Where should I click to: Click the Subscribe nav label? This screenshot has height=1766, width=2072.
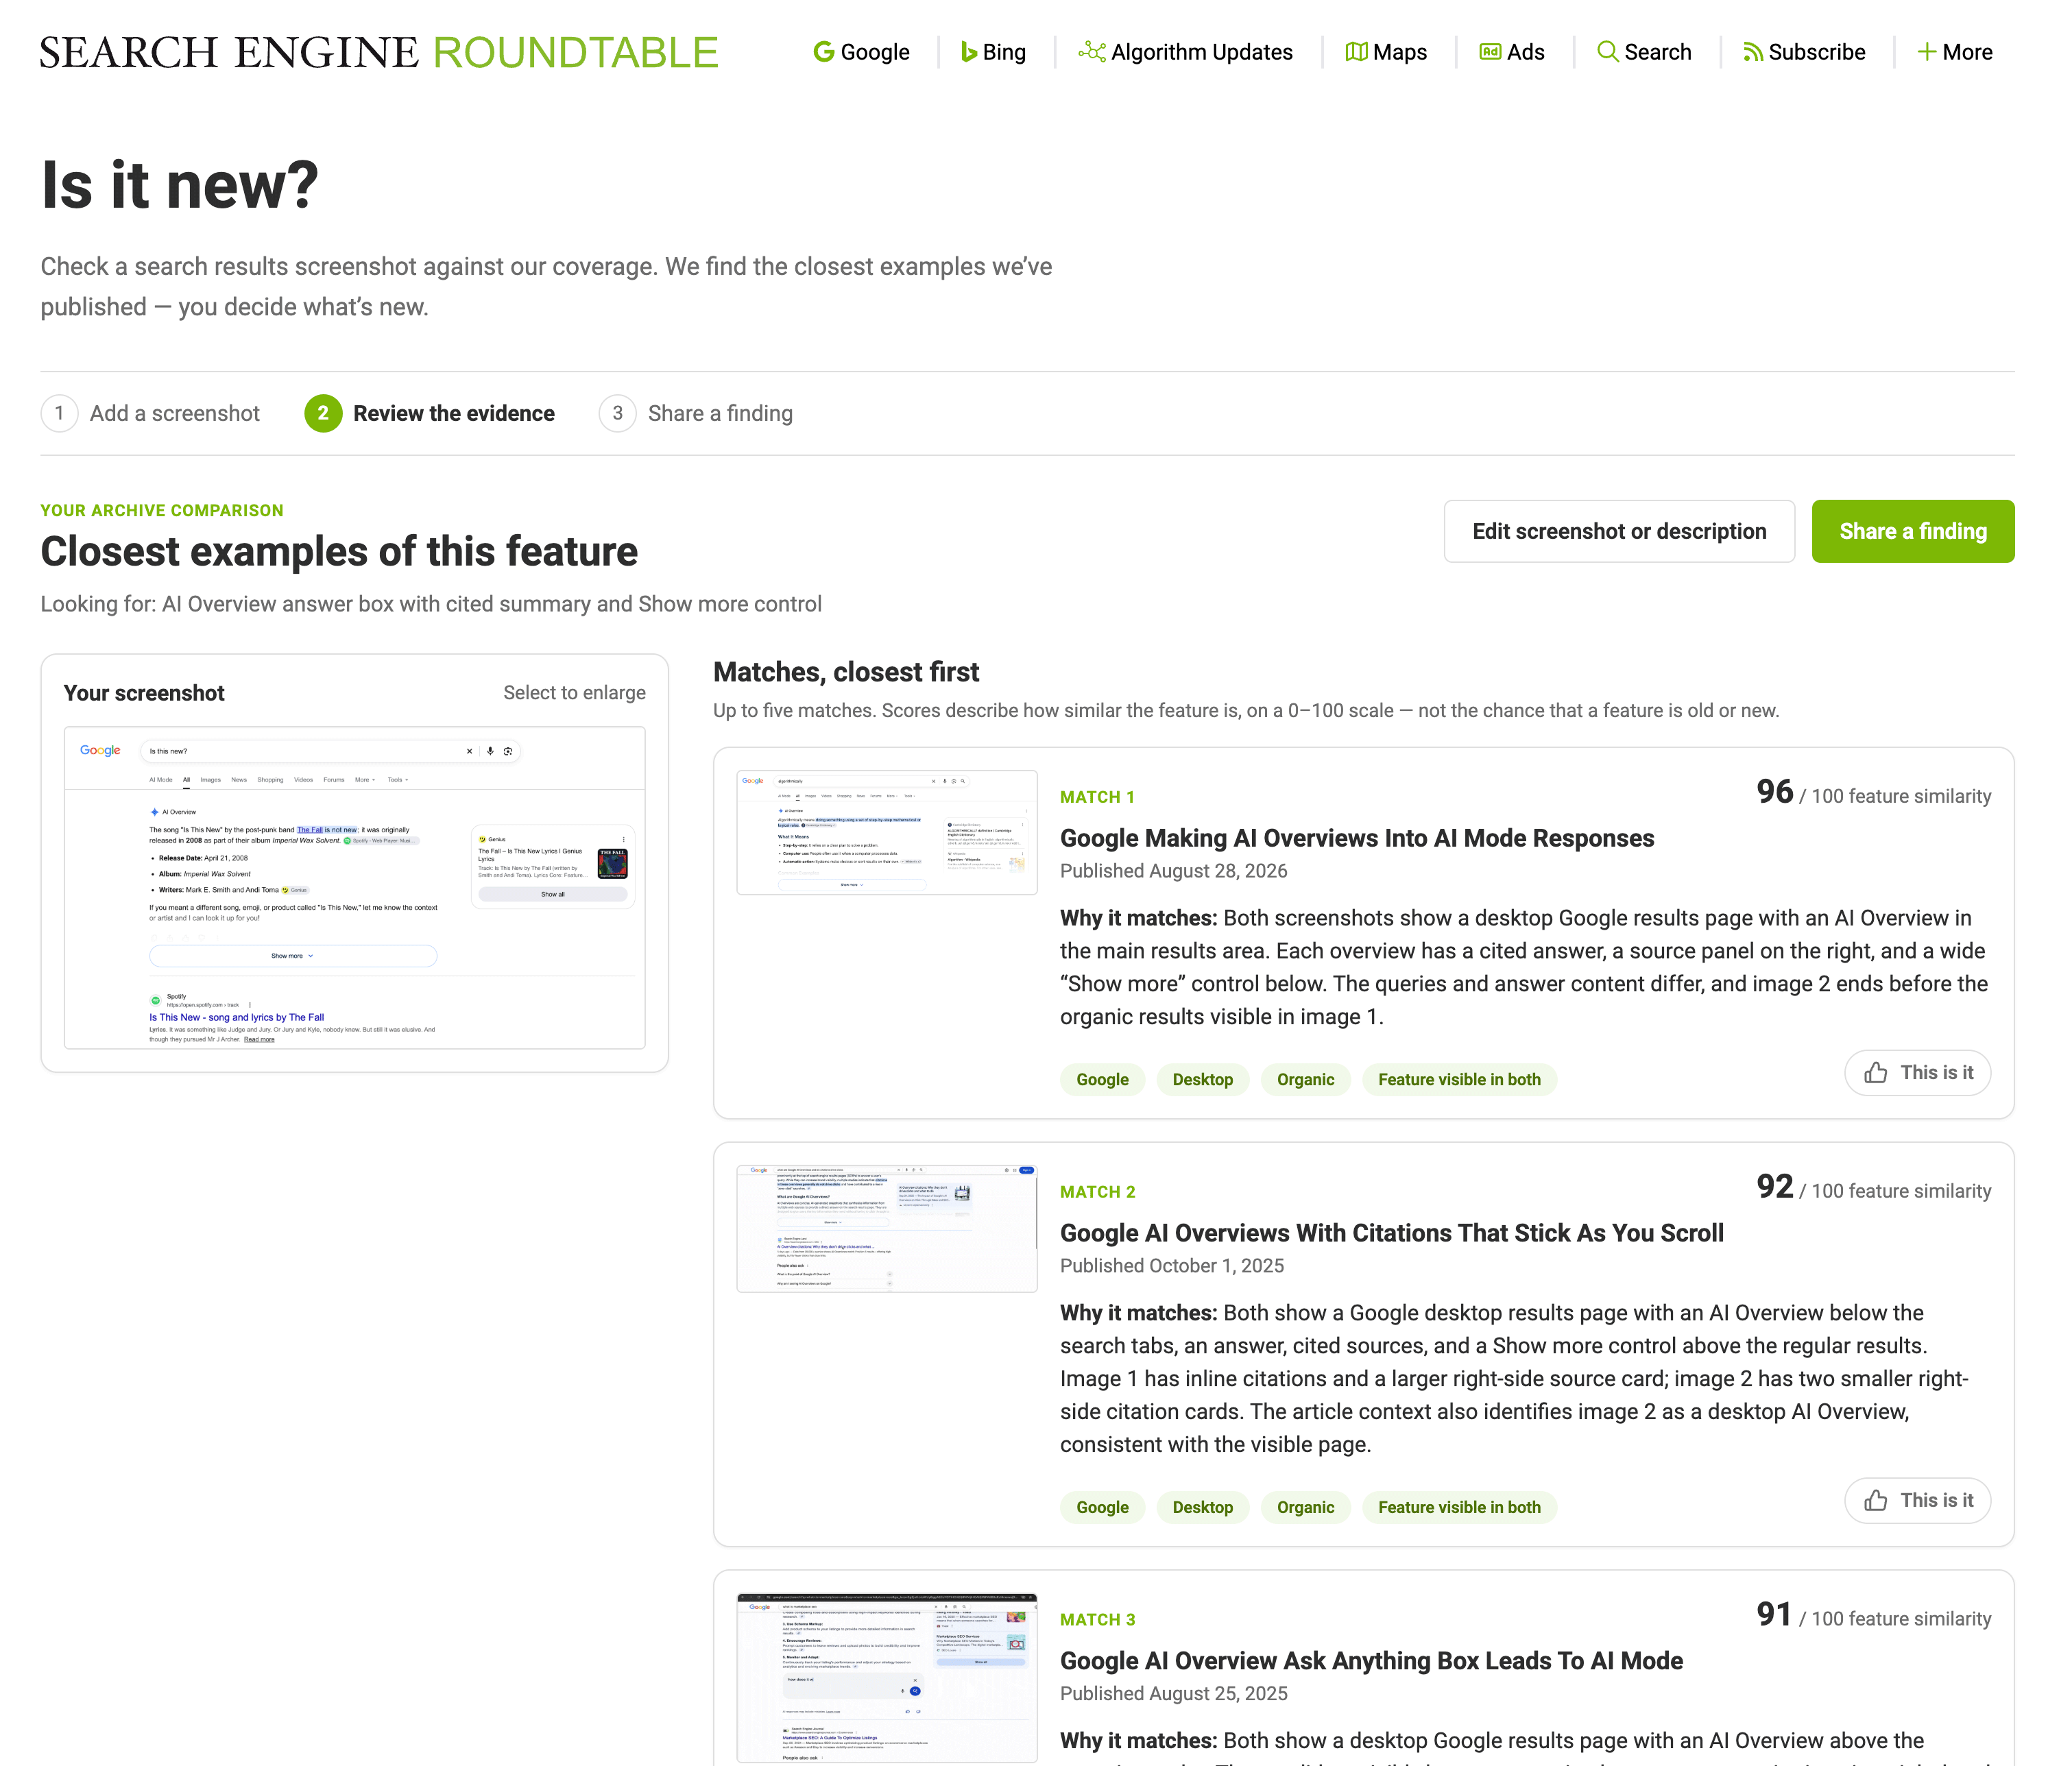pos(1816,52)
